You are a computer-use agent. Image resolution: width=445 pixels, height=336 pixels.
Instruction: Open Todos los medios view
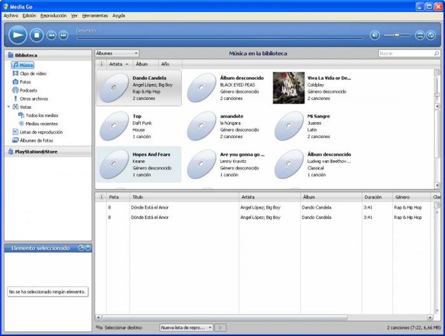point(38,115)
